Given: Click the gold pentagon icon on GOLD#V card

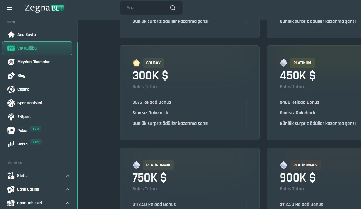Looking at the screenshot, I should click(136, 63).
